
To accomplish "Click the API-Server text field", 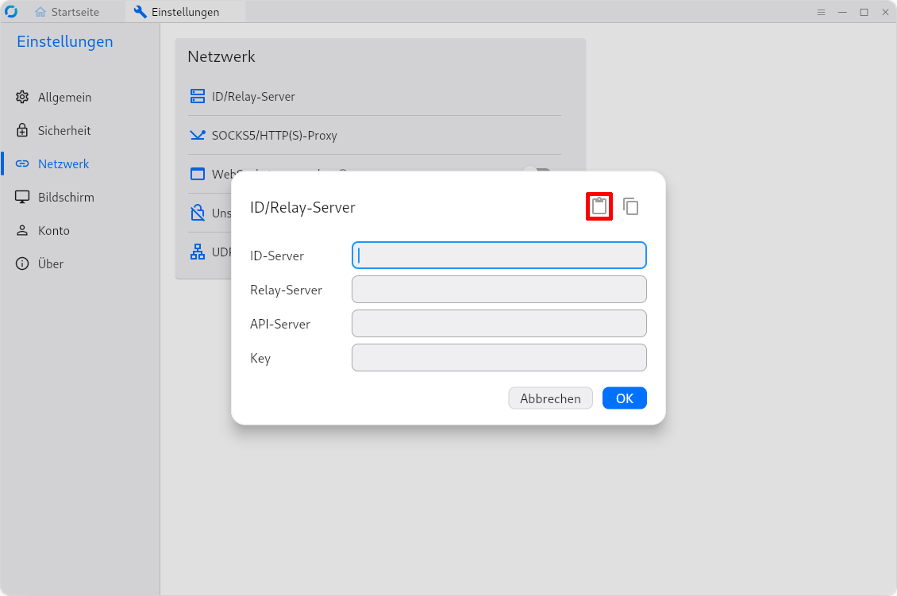I will (499, 324).
